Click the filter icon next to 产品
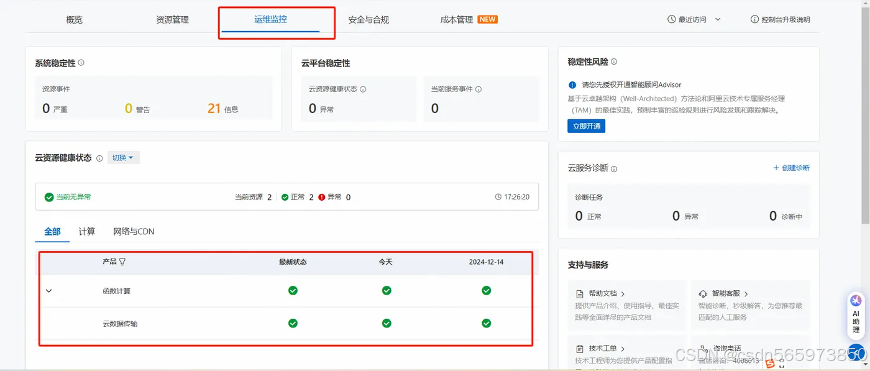 pyautogui.click(x=122, y=262)
